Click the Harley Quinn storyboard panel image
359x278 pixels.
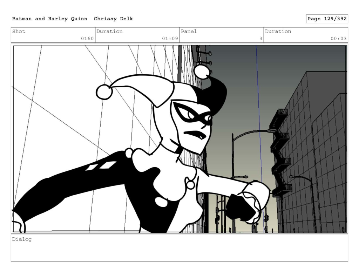(179, 139)
